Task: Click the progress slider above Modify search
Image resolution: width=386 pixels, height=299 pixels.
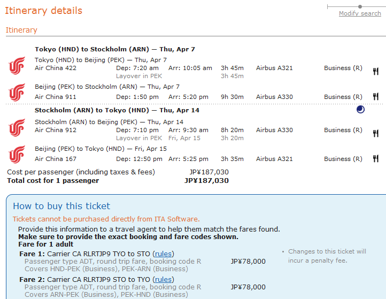Action: click(353, 6)
